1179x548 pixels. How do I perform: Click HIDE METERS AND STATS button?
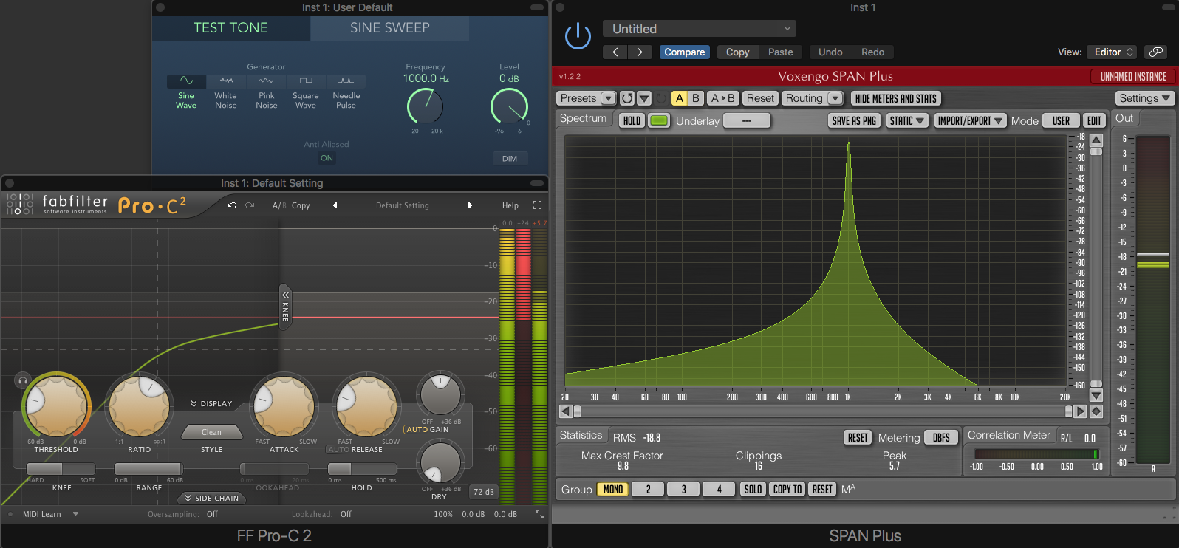[895, 98]
